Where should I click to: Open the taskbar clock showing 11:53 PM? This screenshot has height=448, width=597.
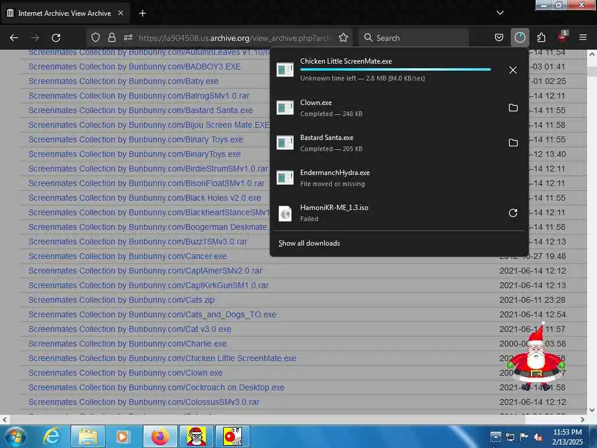coord(567,437)
